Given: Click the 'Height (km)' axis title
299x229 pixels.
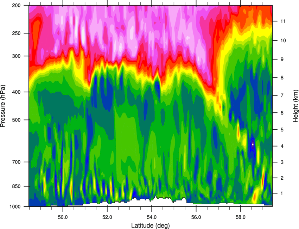Looking at the screenshot, I should pos(295,106).
